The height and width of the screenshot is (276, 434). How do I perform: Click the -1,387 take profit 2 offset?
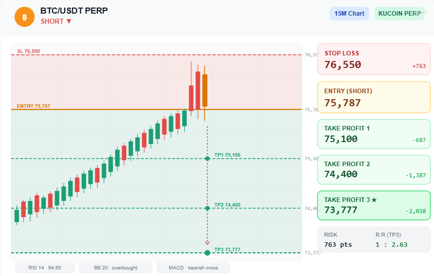coord(416,175)
